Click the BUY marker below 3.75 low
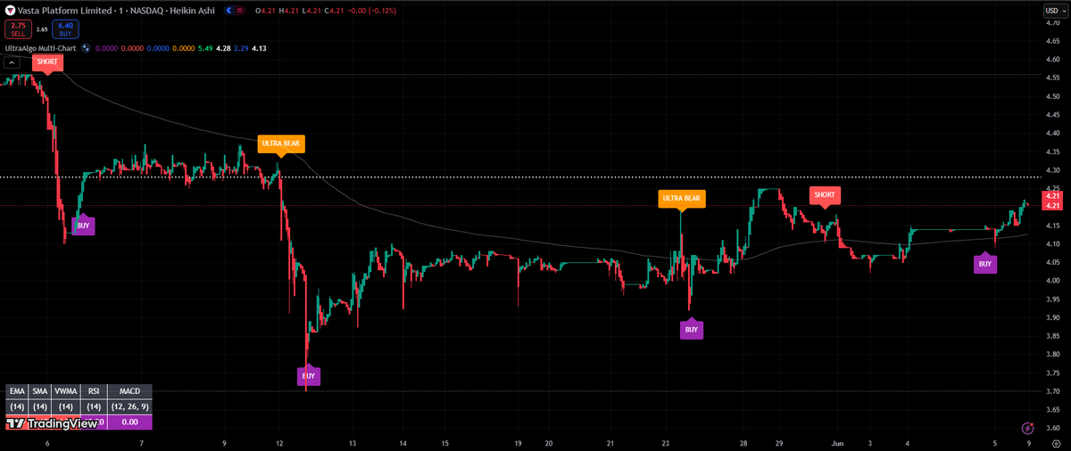 (307, 376)
